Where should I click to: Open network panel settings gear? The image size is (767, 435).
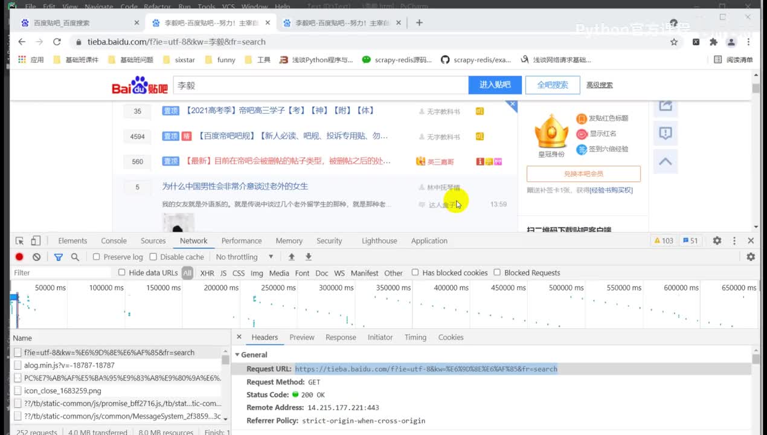pos(751,257)
